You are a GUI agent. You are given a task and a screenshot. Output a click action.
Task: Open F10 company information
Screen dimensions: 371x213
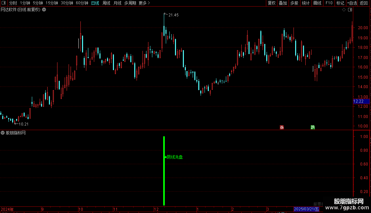329,3
